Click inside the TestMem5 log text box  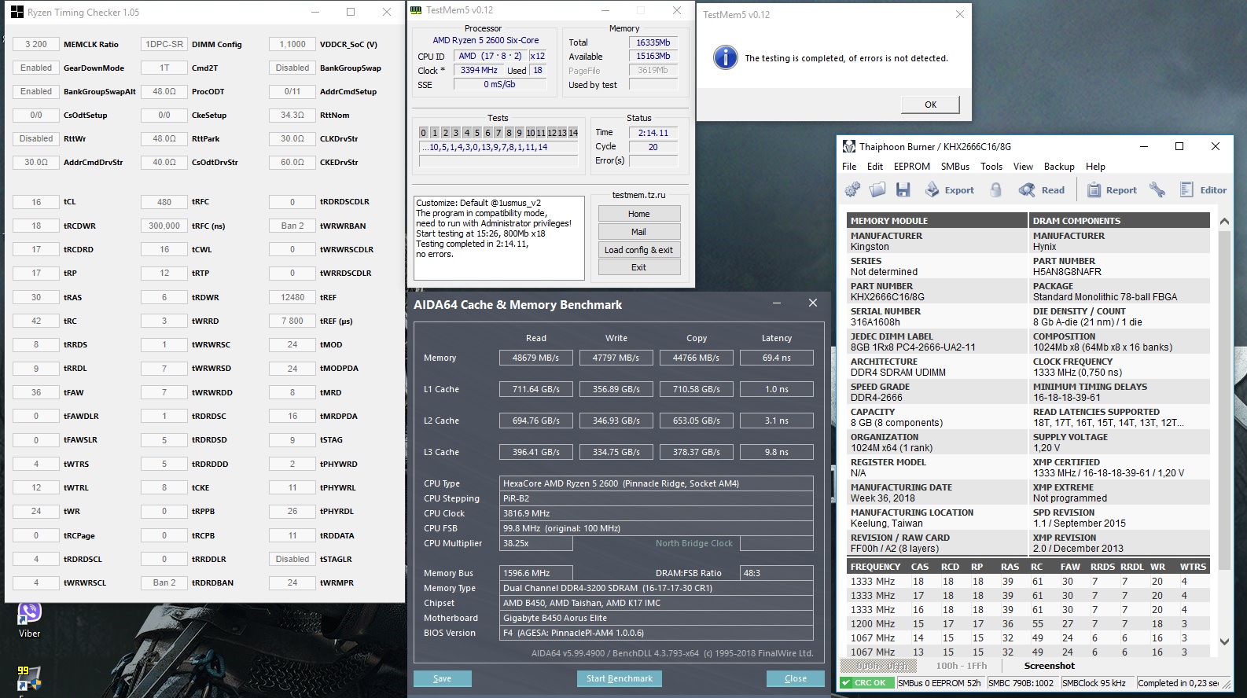pyautogui.click(x=498, y=237)
